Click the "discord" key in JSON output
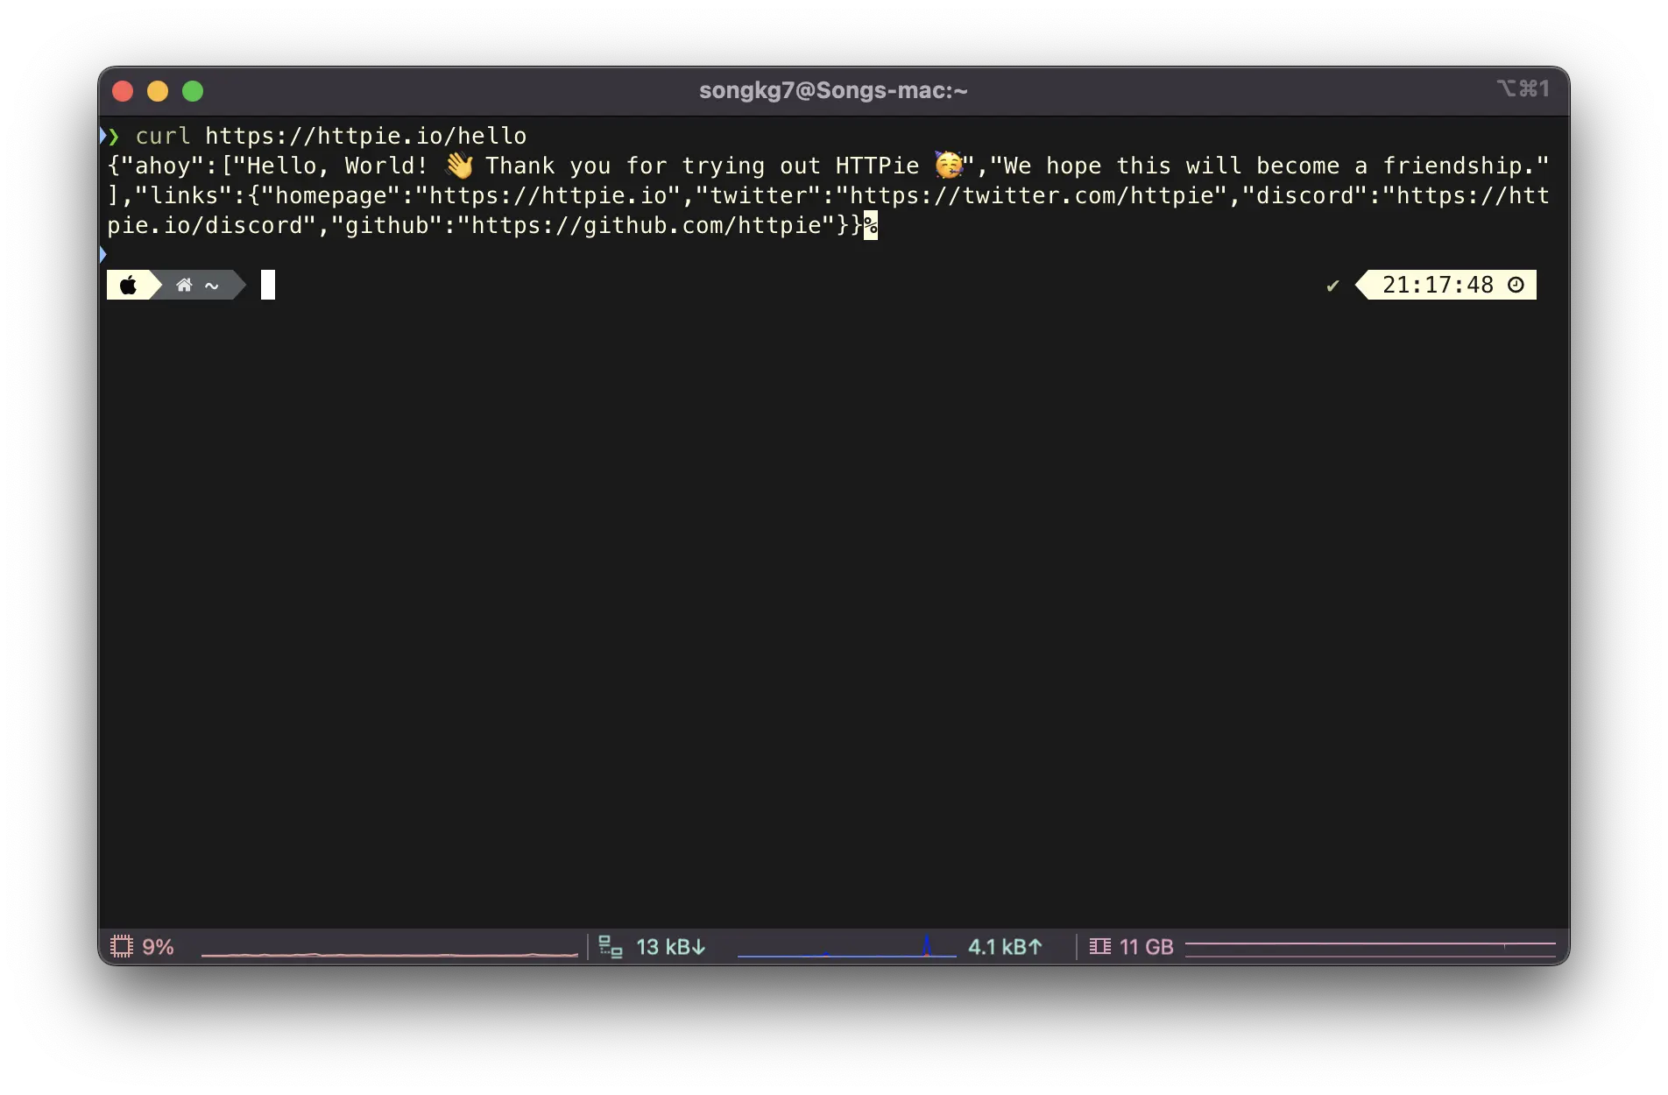The image size is (1668, 1095). (1305, 194)
